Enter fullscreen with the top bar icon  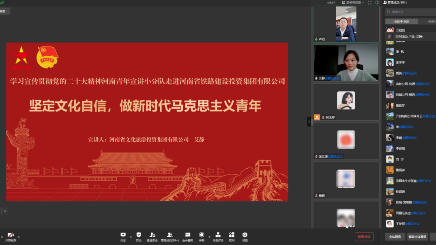pos(369,2)
